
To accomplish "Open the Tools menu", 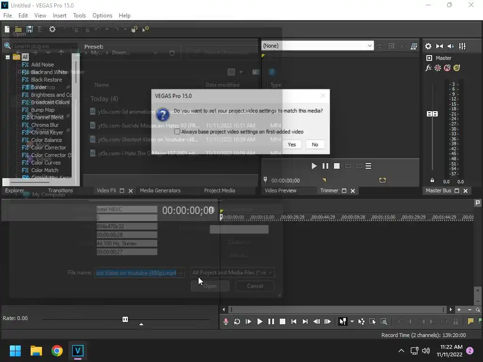I will pos(79,16).
